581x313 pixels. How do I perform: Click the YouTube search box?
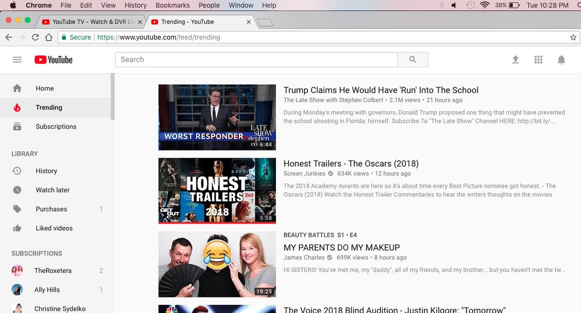[256, 60]
